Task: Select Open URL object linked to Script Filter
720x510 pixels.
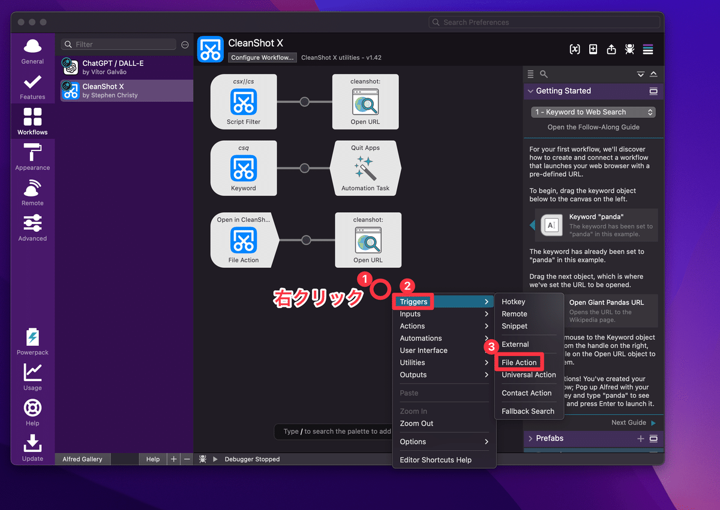Action: click(x=365, y=101)
